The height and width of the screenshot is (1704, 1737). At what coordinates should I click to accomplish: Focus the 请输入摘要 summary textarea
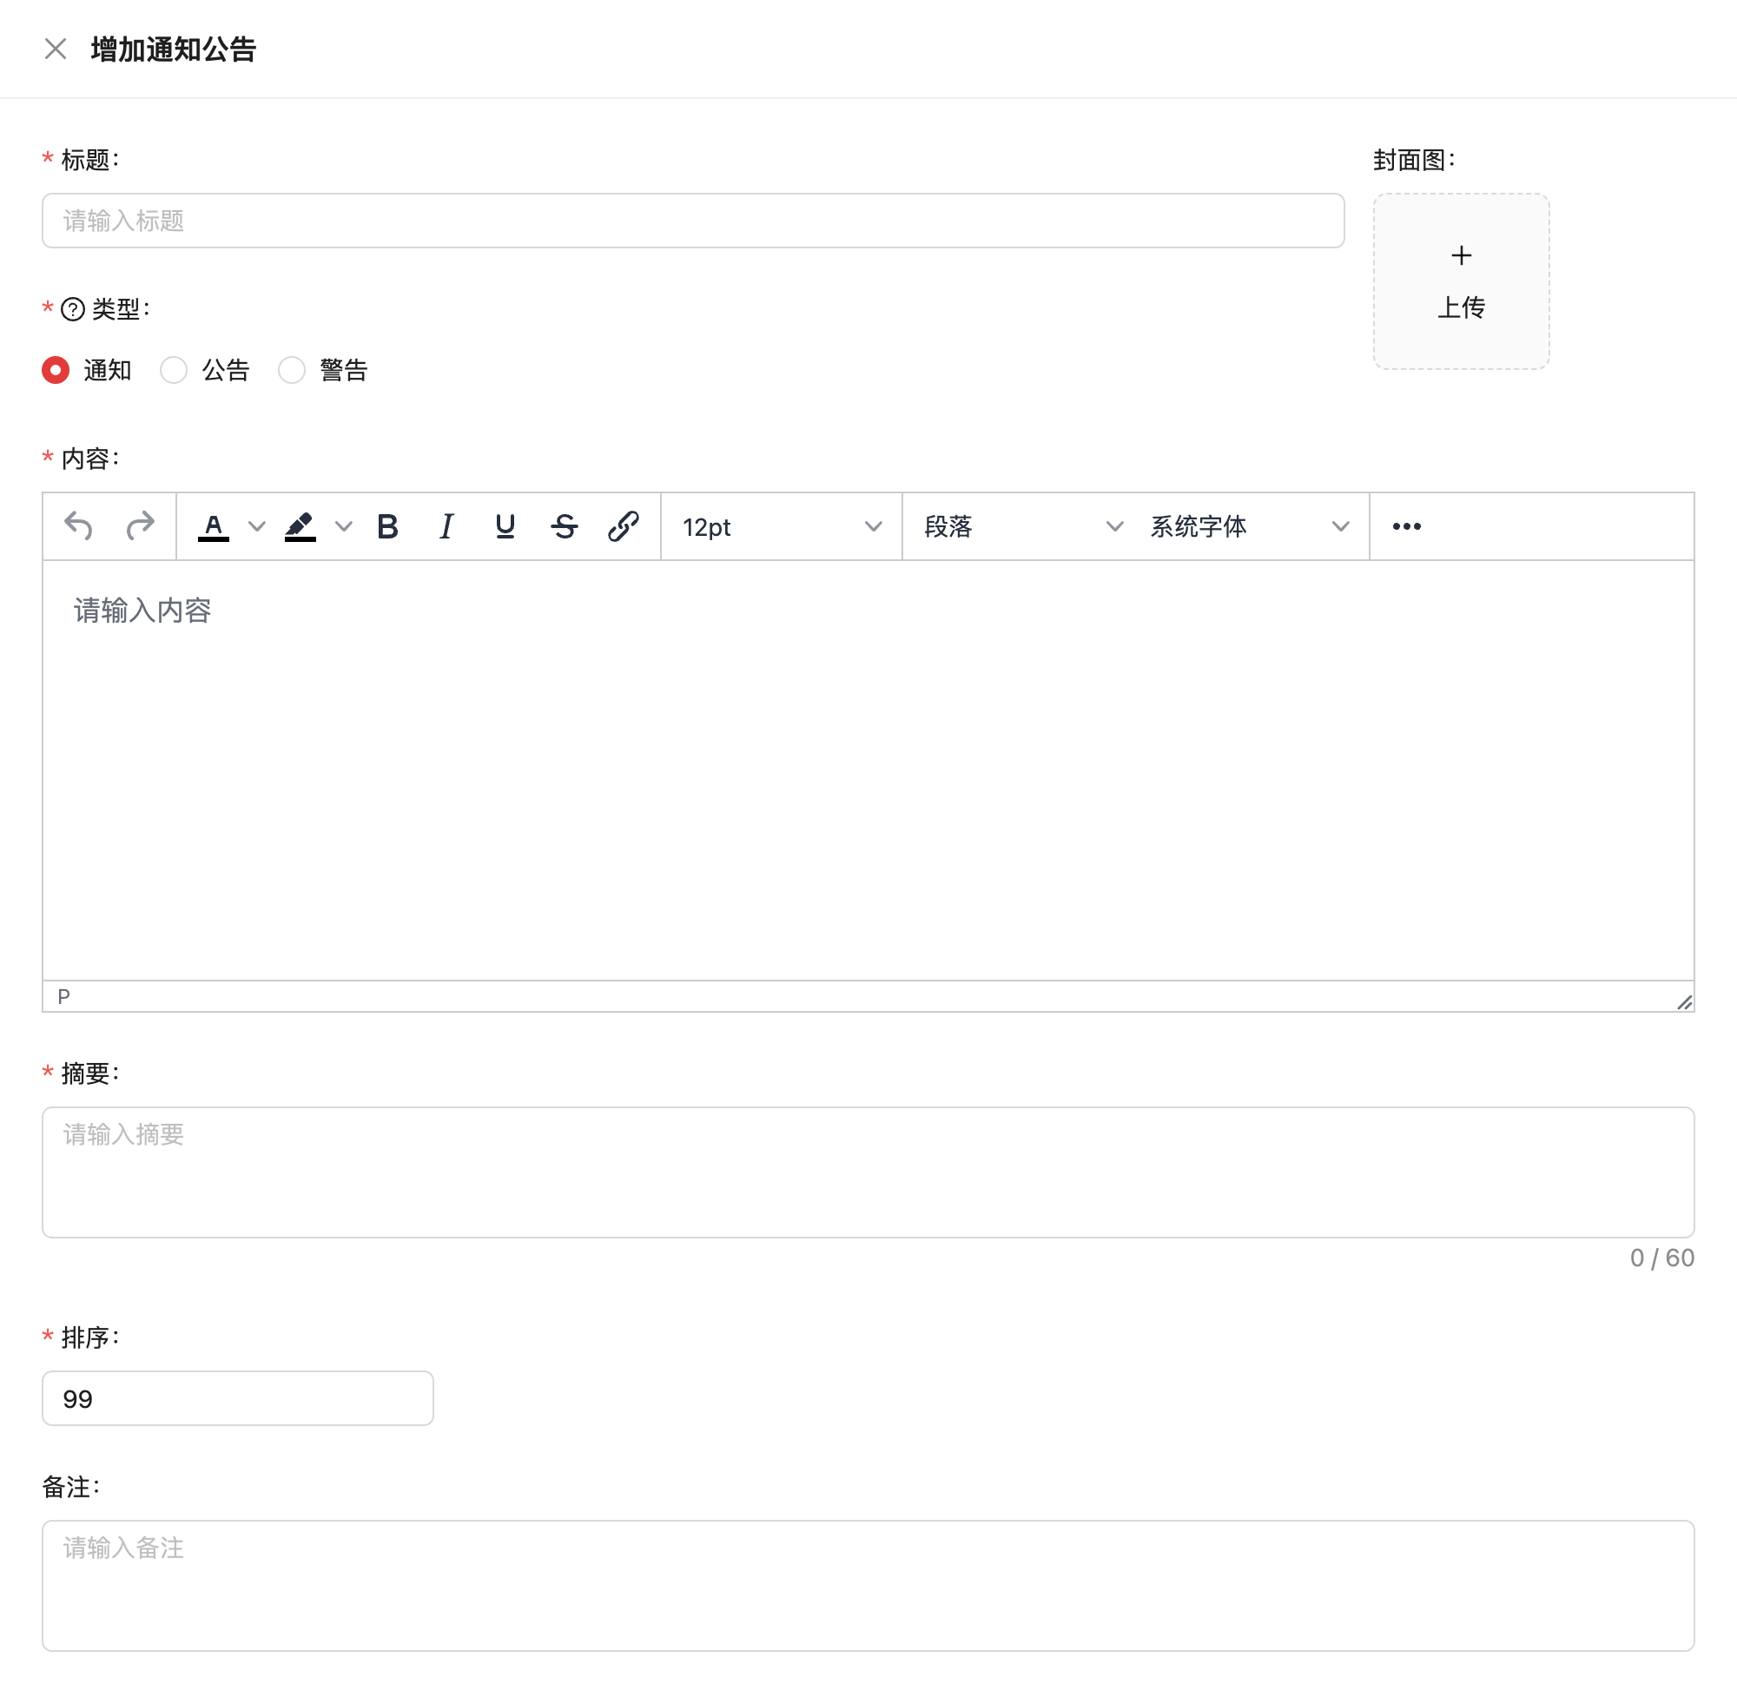tap(868, 1172)
